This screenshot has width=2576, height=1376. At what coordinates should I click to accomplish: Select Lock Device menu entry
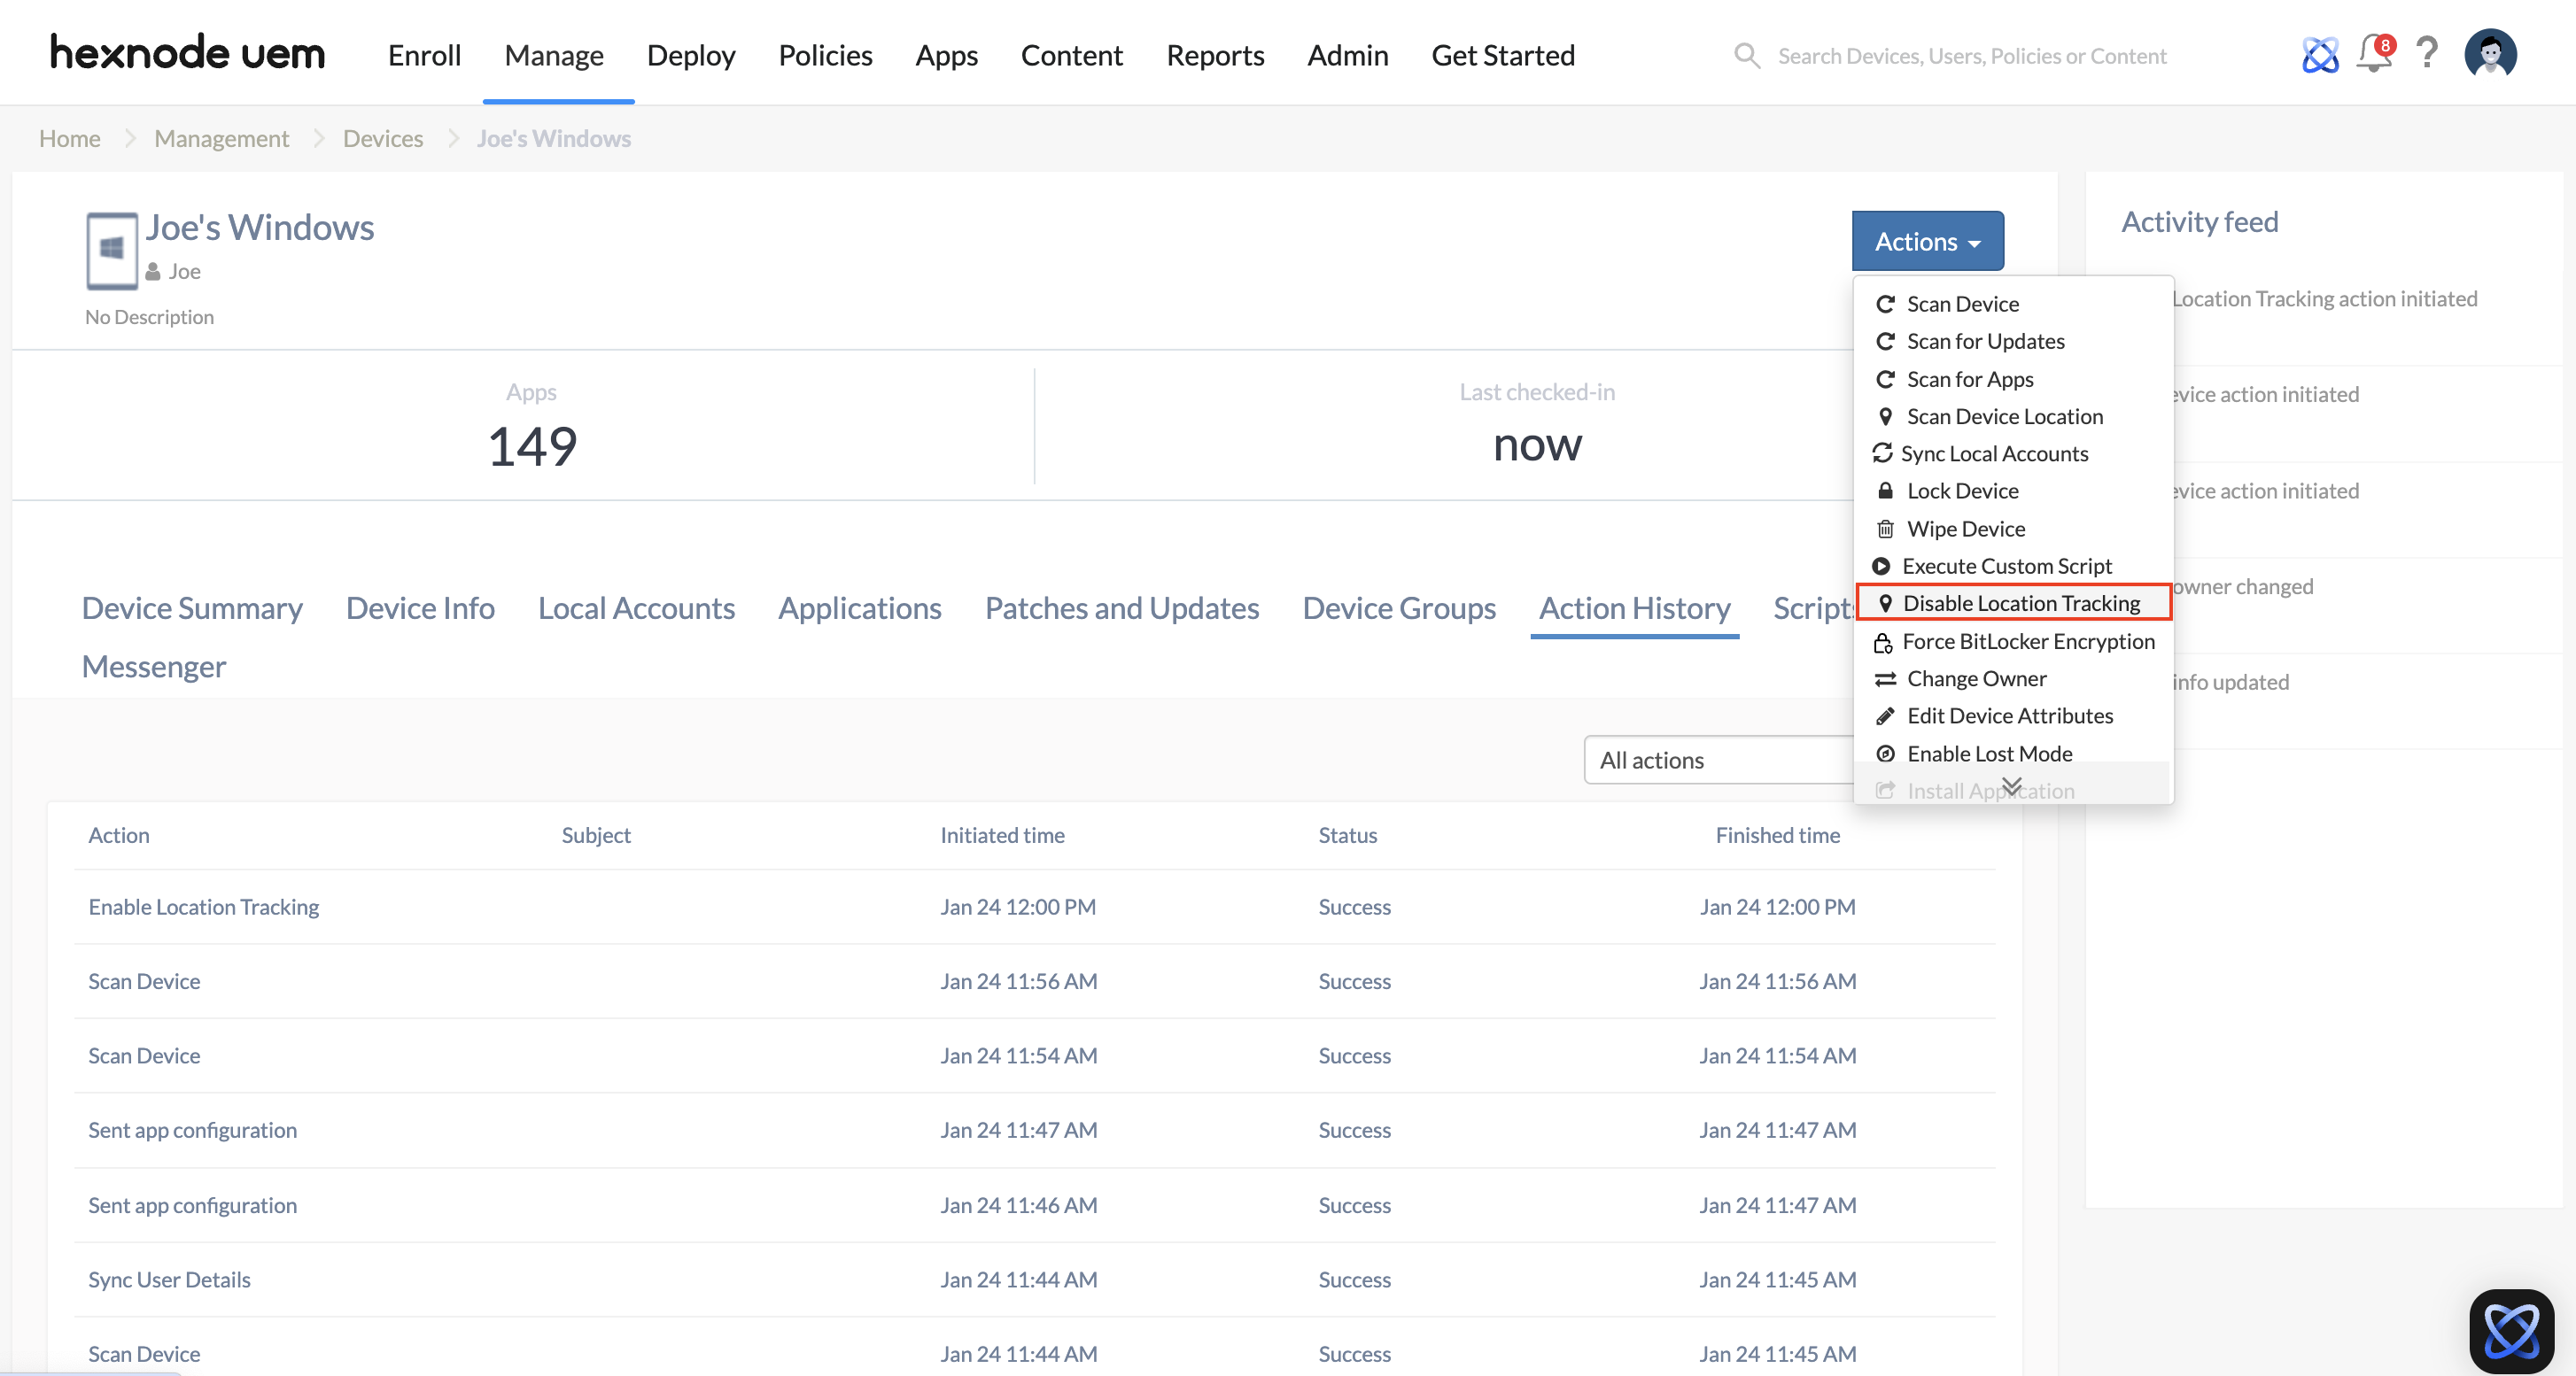pyautogui.click(x=1962, y=491)
